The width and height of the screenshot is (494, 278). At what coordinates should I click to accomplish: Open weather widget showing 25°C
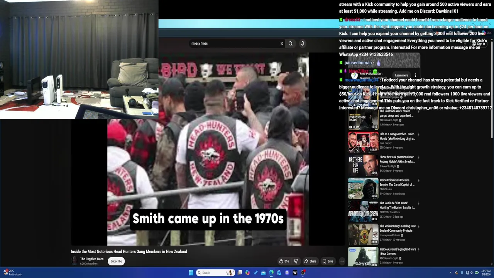coord(12,273)
